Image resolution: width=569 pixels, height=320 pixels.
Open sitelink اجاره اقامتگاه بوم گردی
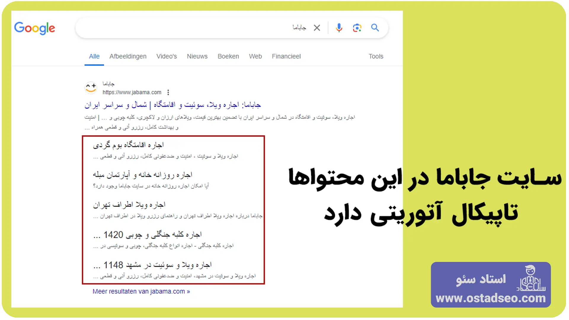tap(128, 145)
